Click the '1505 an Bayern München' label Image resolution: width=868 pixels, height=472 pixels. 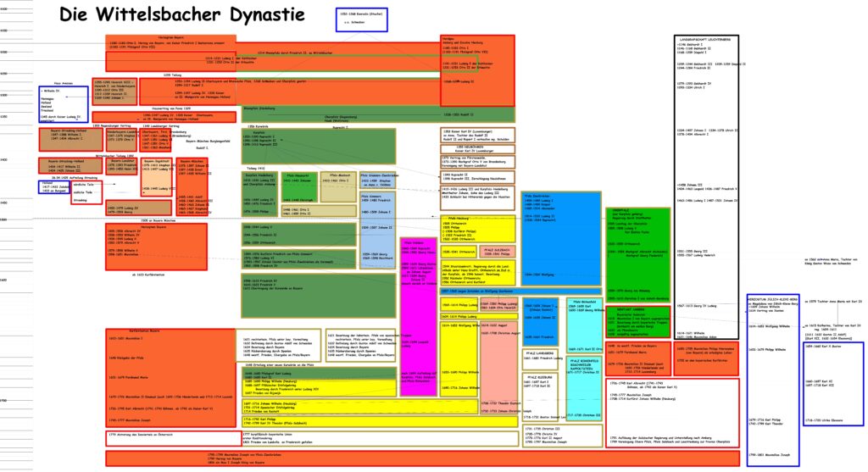click(x=158, y=220)
